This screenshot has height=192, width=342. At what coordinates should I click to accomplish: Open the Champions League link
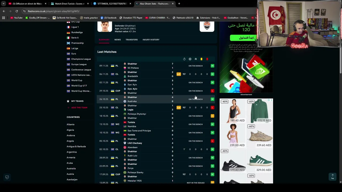pyautogui.click(x=81, y=59)
